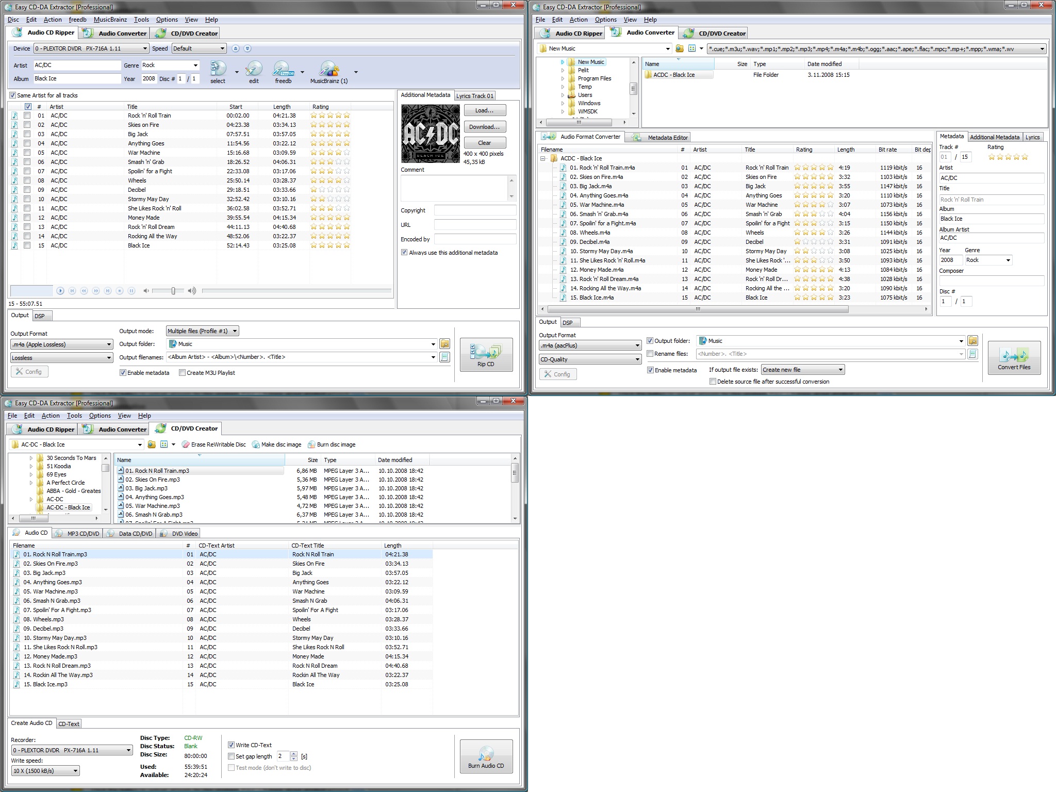
Task: Switch to the MP3 CD/DVD tab
Action: tap(77, 534)
